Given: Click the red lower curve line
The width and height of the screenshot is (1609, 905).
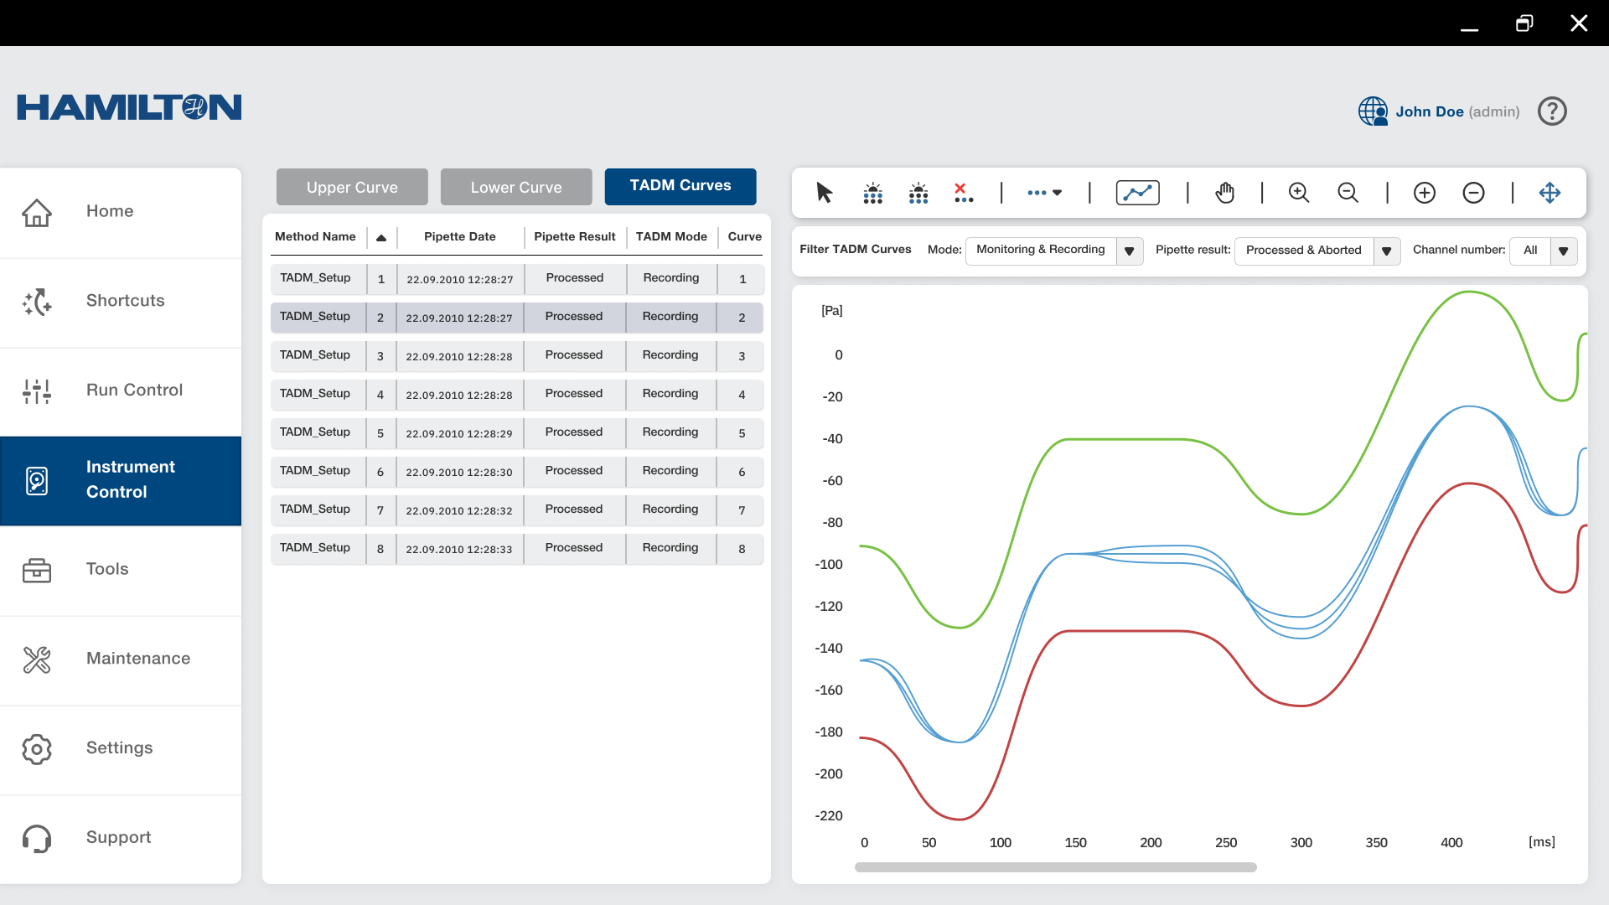Looking at the screenshot, I should pyautogui.click(x=1123, y=631).
